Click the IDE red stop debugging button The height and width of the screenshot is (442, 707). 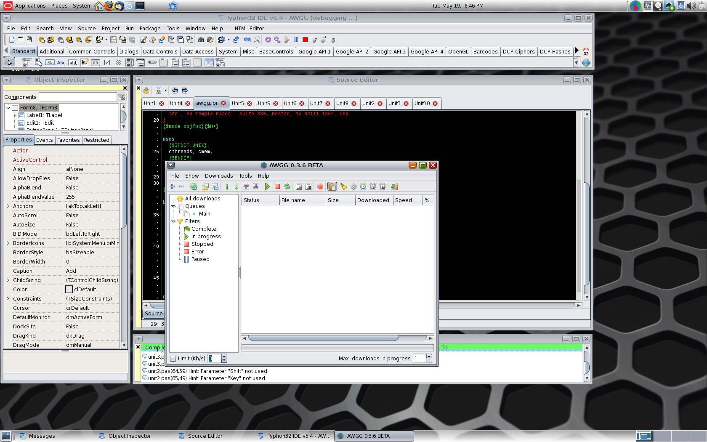pos(305,40)
